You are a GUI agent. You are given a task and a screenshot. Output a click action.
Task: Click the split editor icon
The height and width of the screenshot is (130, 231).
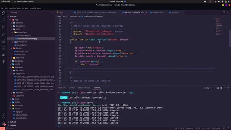[224, 12]
